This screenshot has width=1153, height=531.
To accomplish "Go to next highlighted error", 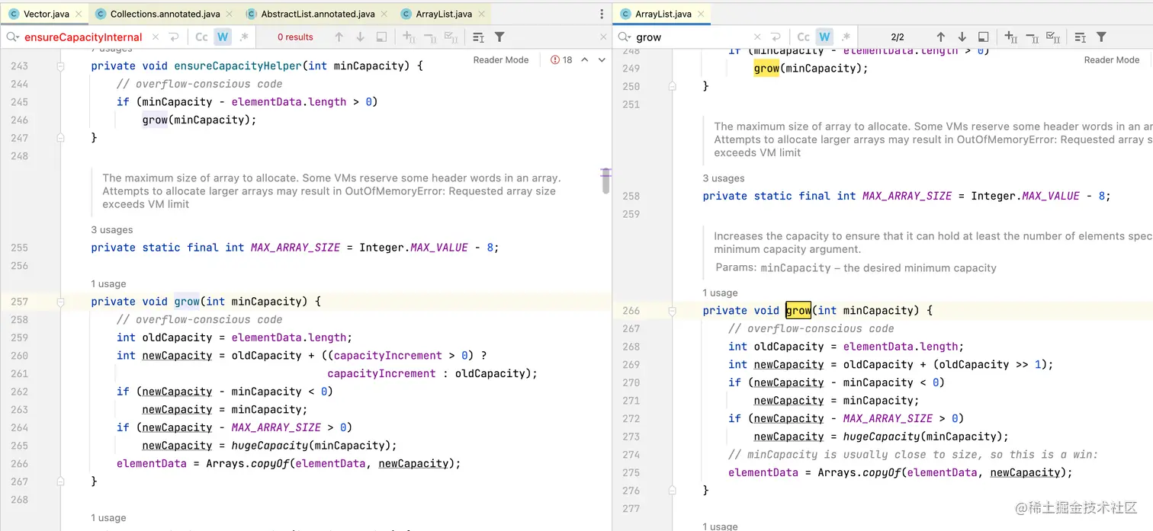I will click(x=602, y=59).
